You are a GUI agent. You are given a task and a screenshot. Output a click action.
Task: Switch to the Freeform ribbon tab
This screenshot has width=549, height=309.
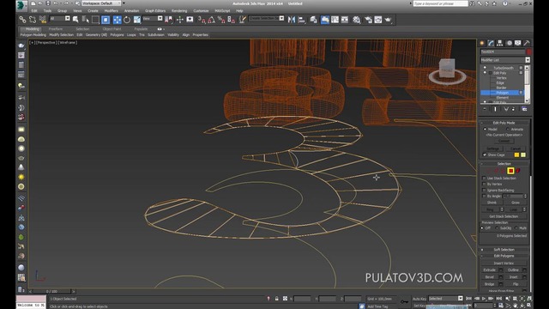tap(56, 29)
